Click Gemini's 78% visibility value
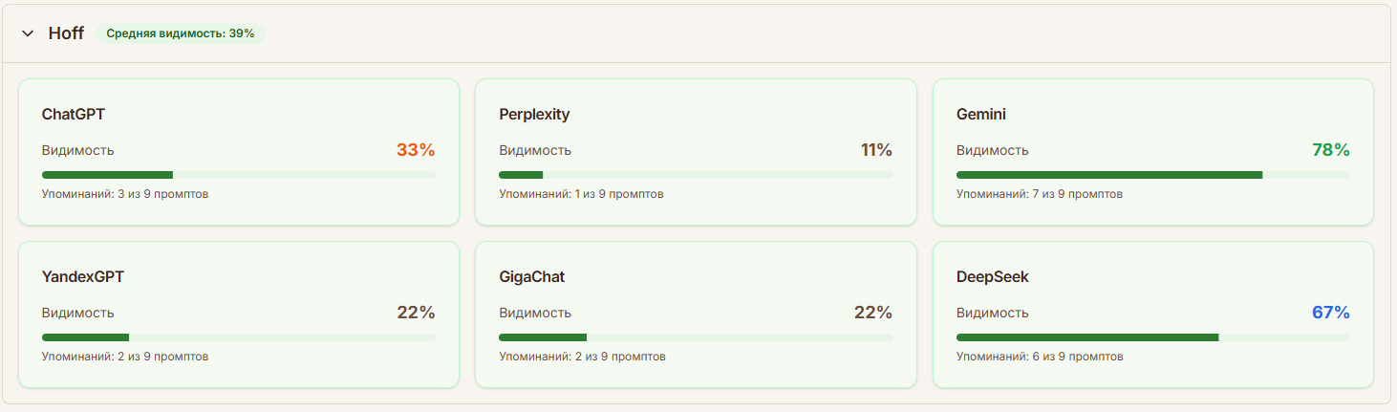 pos(1330,150)
